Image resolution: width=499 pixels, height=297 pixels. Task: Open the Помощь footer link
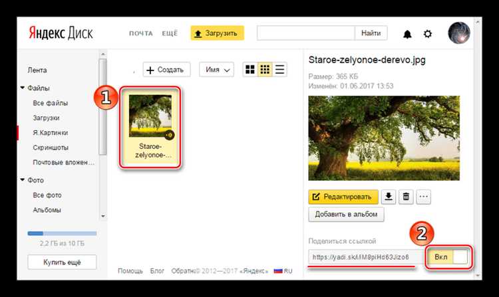coord(130,271)
